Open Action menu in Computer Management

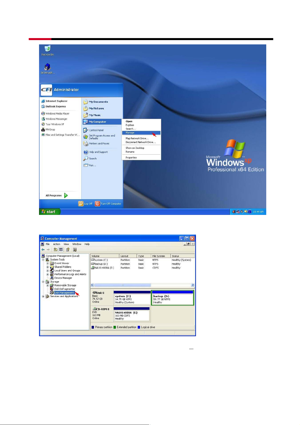pyautogui.click(x=57, y=244)
